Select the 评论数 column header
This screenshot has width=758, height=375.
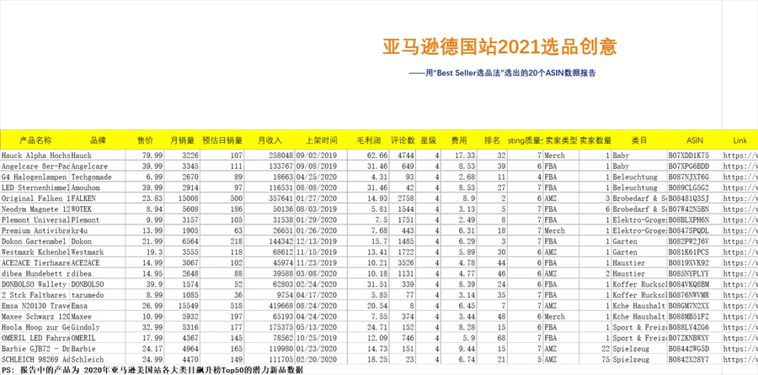coord(403,140)
